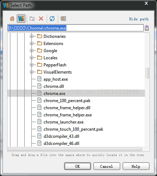Go to the Home directory icon
Screen dimensions: 157x176
click(12, 19)
